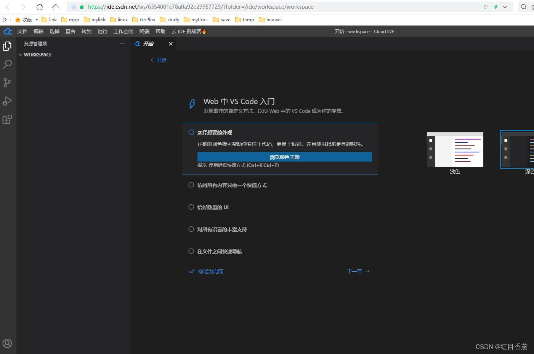Open the Explorer view in activity bar
This screenshot has height=354, width=534.
7,46
